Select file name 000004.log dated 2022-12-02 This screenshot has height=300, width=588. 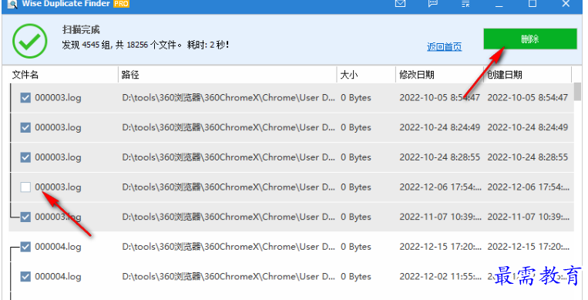(x=58, y=276)
